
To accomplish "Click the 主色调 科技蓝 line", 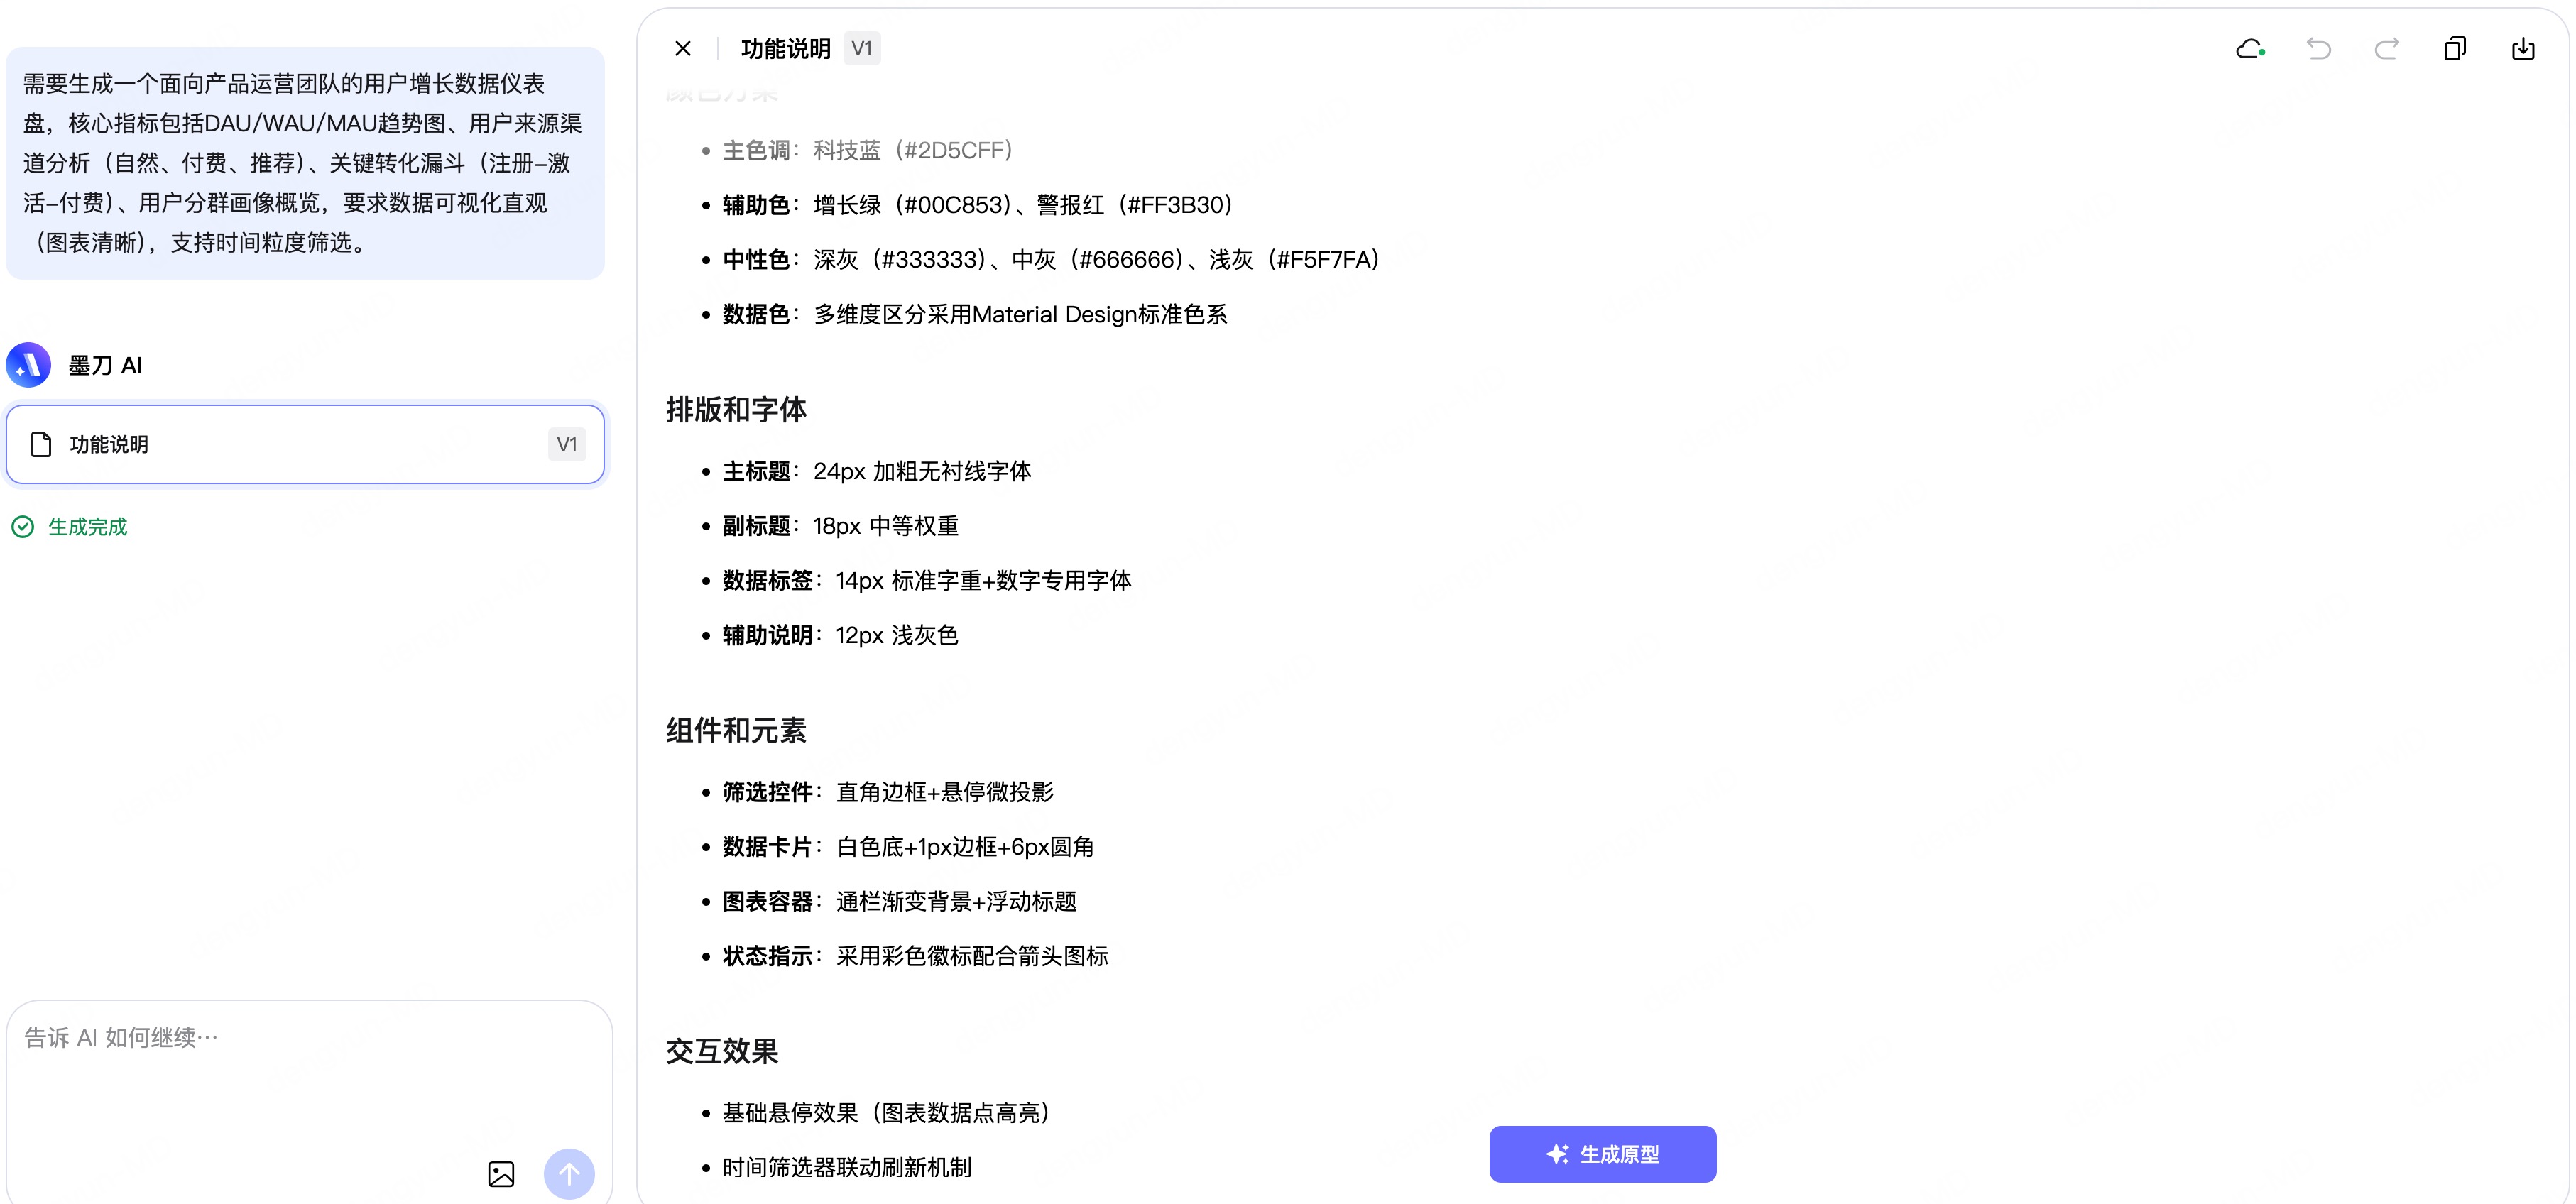I will (x=867, y=150).
